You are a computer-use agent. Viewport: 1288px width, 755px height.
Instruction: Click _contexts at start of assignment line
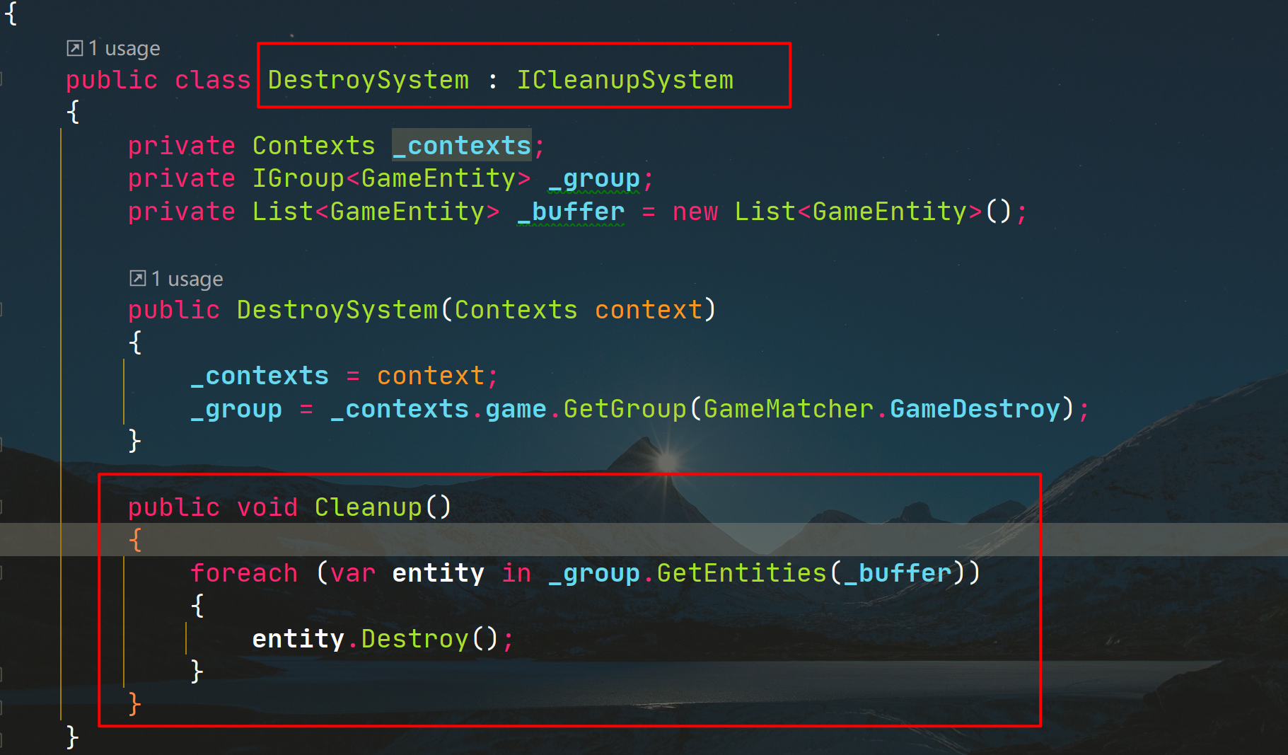(260, 376)
